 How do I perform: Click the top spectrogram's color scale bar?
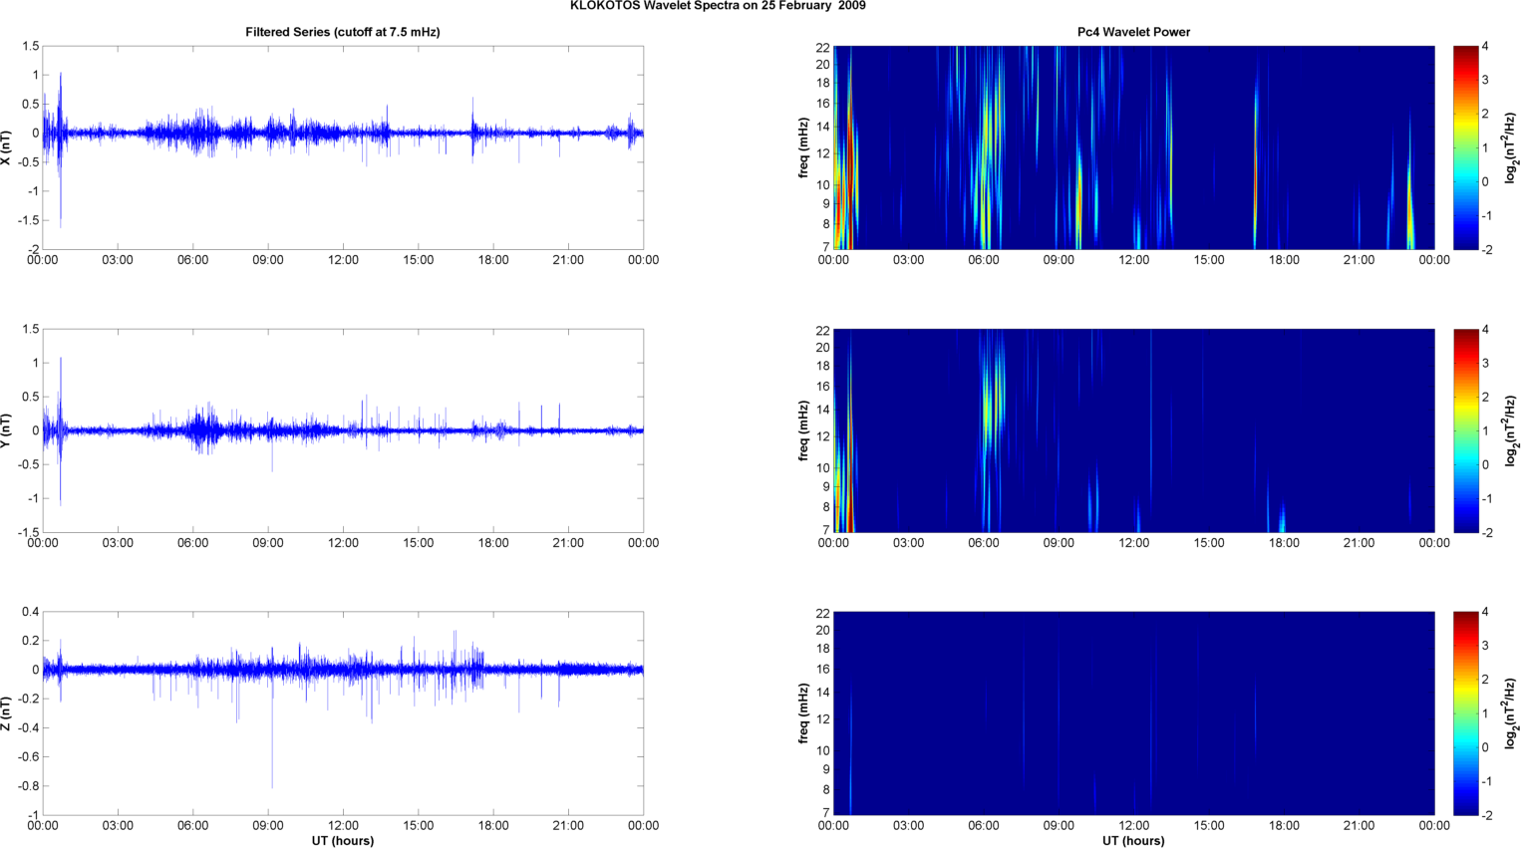click(x=1465, y=147)
